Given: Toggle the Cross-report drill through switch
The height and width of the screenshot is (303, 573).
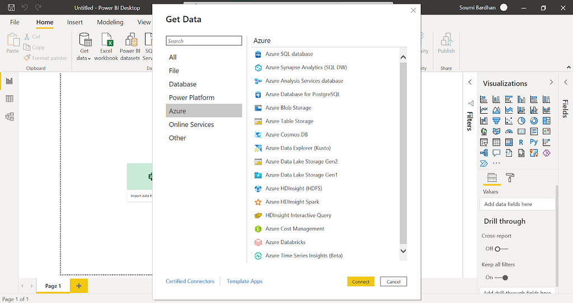Looking at the screenshot, I should 501,249.
